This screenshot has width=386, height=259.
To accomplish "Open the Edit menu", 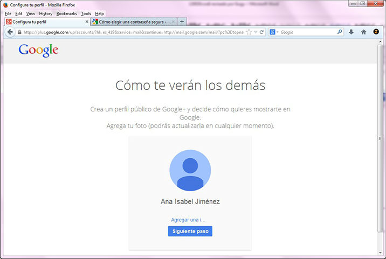I will (x=19, y=13).
